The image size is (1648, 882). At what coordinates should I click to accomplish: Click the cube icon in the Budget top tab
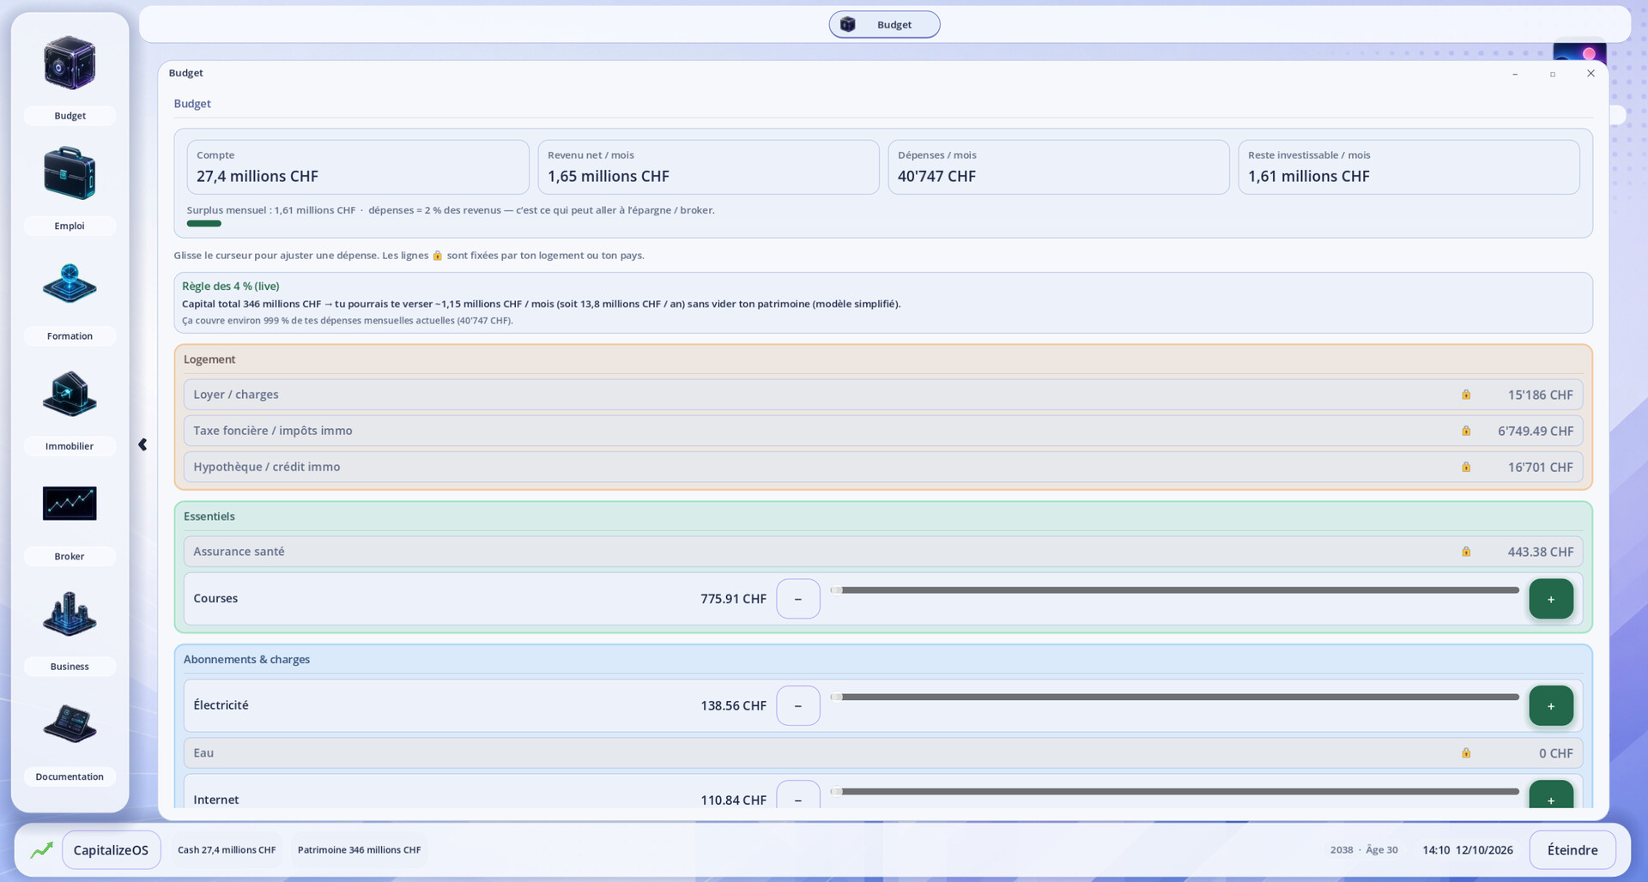coord(847,25)
